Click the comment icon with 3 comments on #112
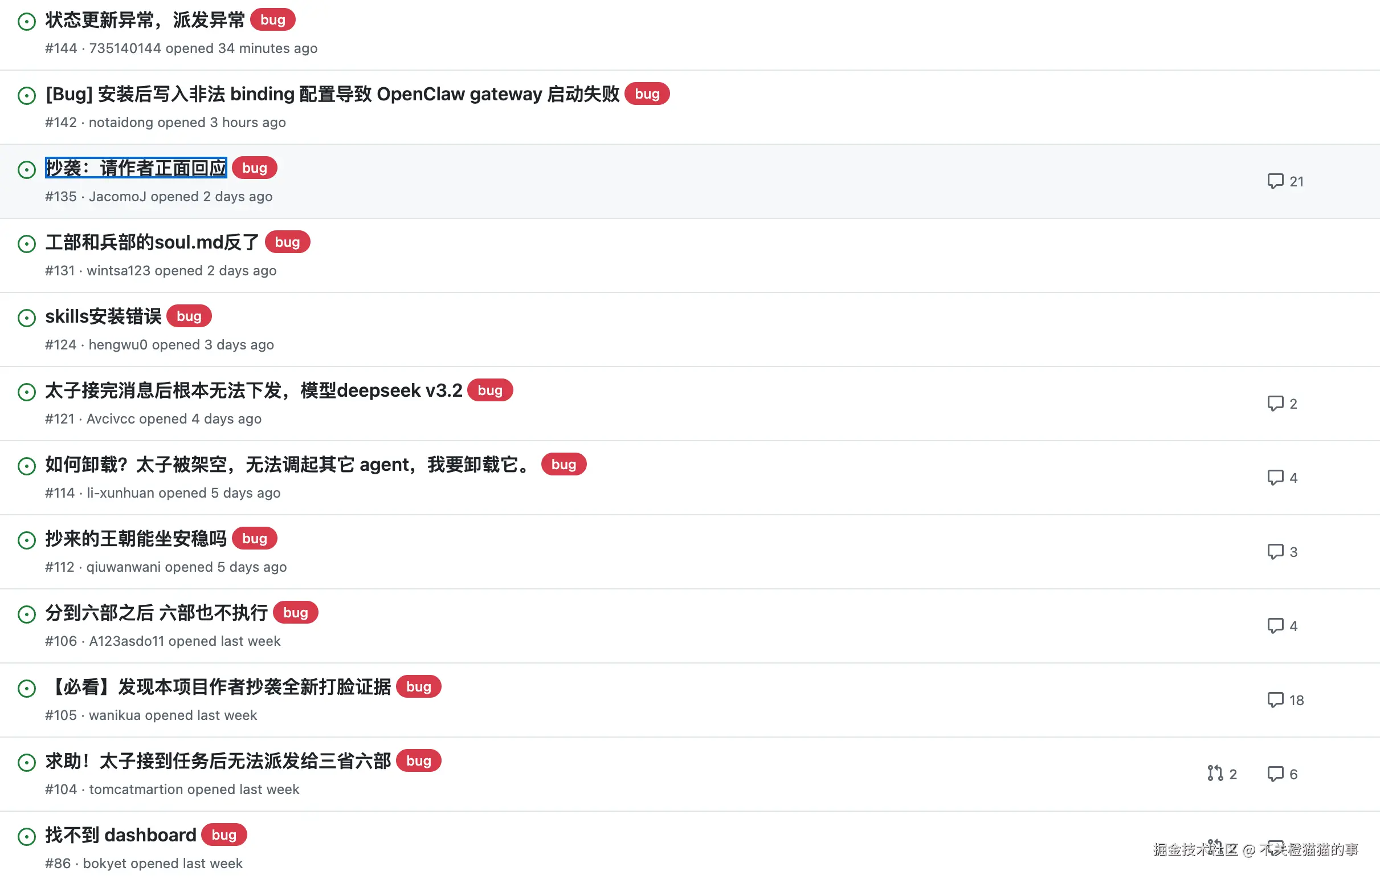1380x879 pixels. pyautogui.click(x=1275, y=552)
